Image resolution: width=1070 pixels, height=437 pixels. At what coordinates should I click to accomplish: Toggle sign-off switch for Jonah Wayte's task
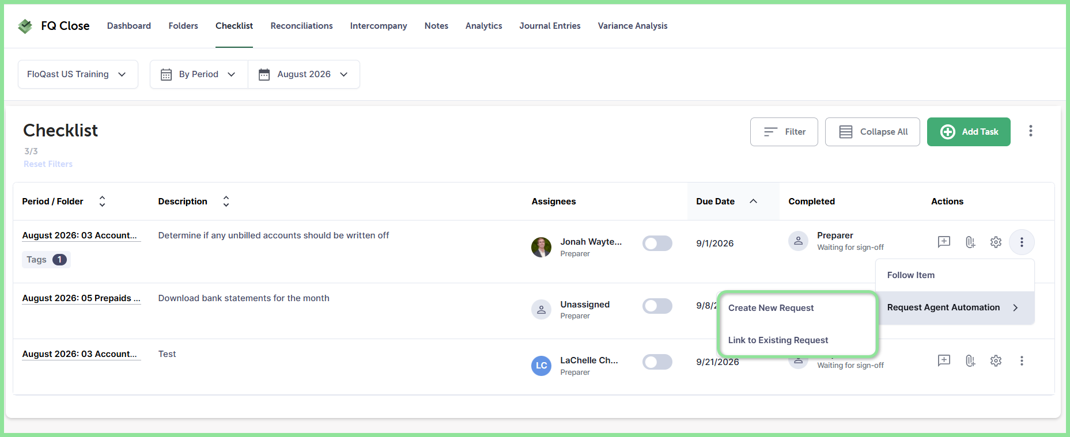click(x=657, y=243)
